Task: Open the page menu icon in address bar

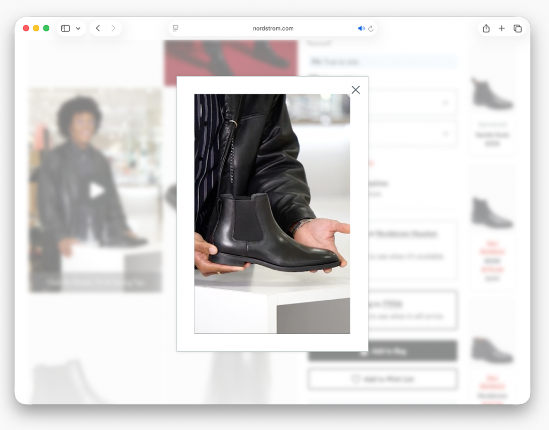Action: pyautogui.click(x=175, y=28)
